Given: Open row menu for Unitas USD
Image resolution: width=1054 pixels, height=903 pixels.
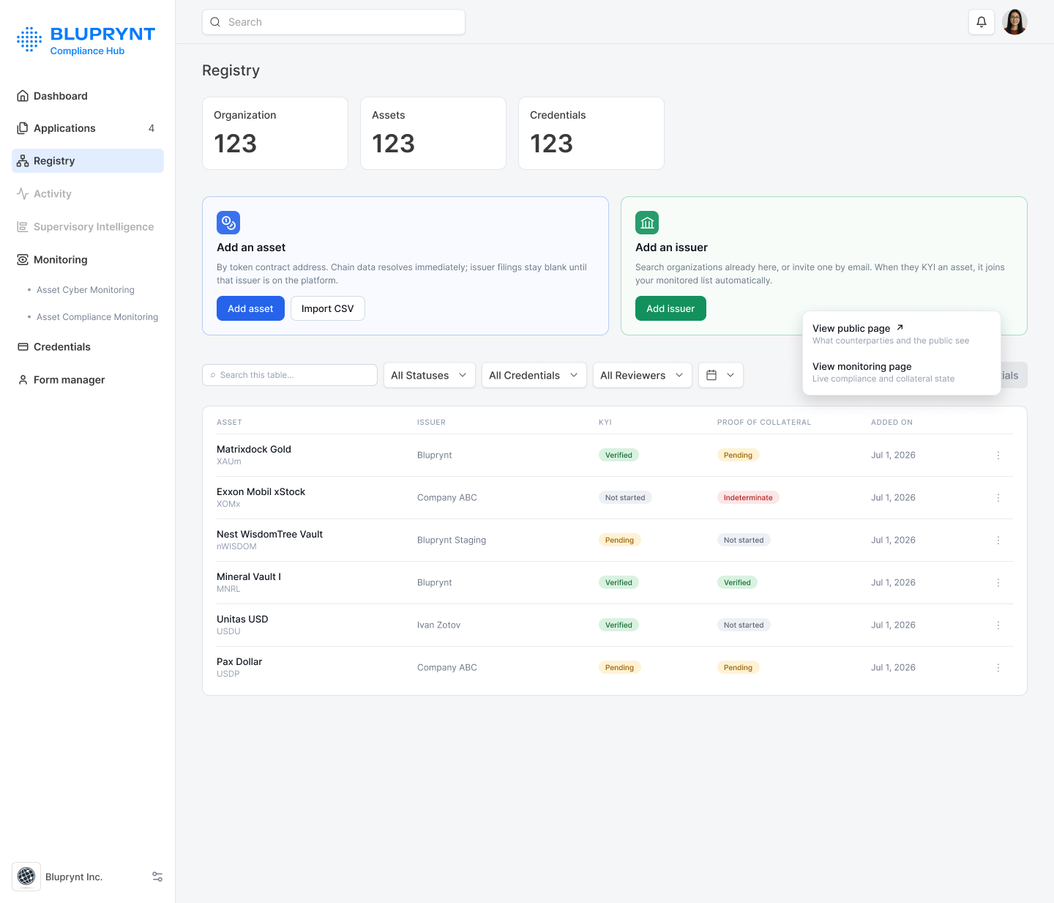Looking at the screenshot, I should tap(998, 625).
